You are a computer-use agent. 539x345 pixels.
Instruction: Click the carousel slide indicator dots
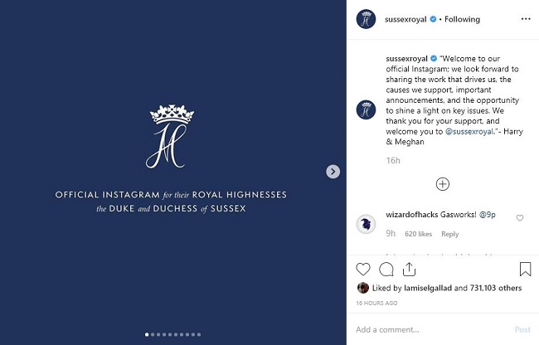pyautogui.click(x=172, y=335)
